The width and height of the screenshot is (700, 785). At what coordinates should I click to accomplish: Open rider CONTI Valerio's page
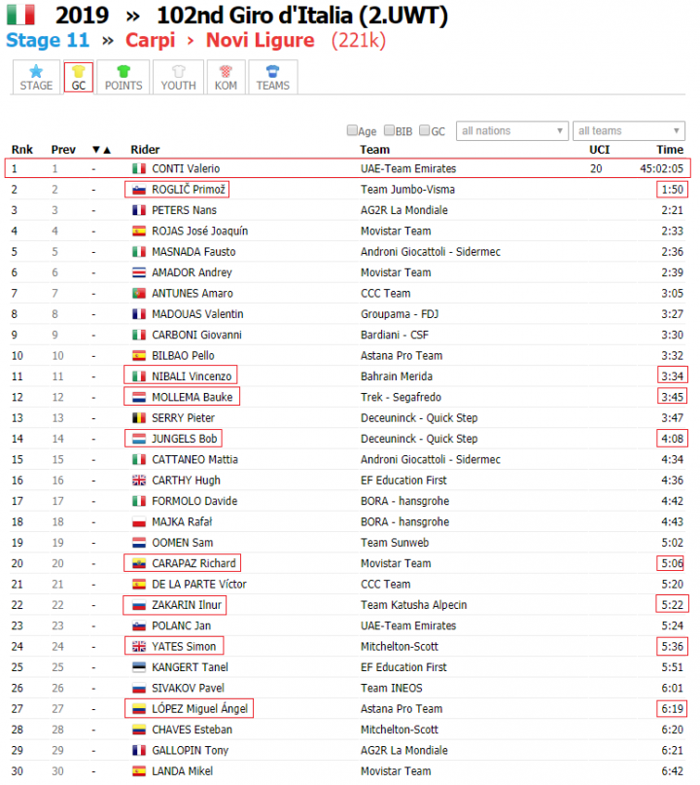(x=186, y=168)
